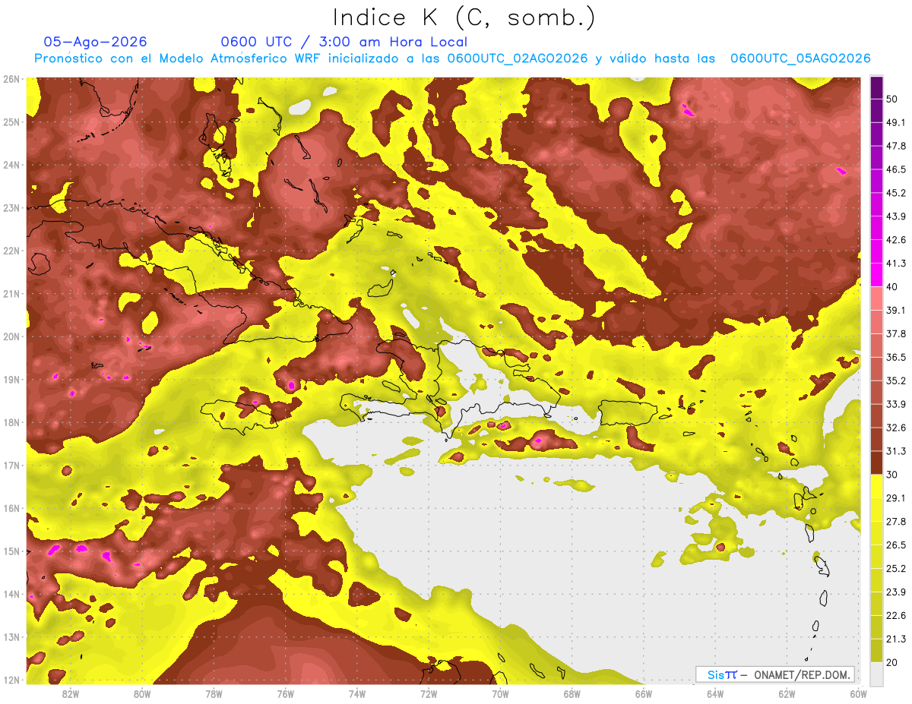The width and height of the screenshot is (912, 704).
Task: Click the colorbar value '22.6'
Action: (896, 615)
